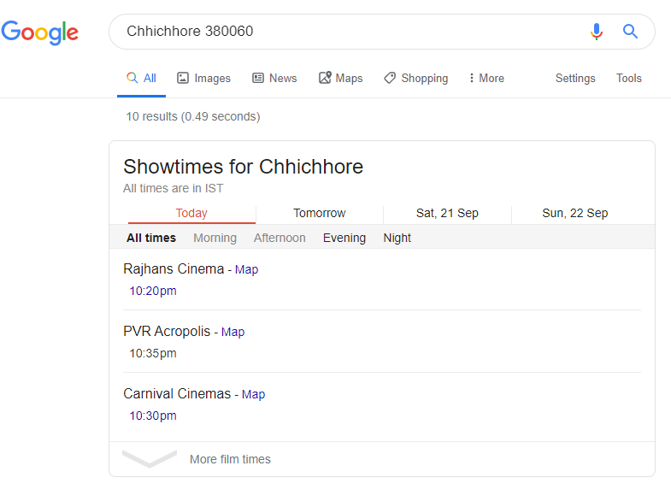The height and width of the screenshot is (501, 671).
Task: Select the Today showtimes tab
Action: pyautogui.click(x=191, y=213)
